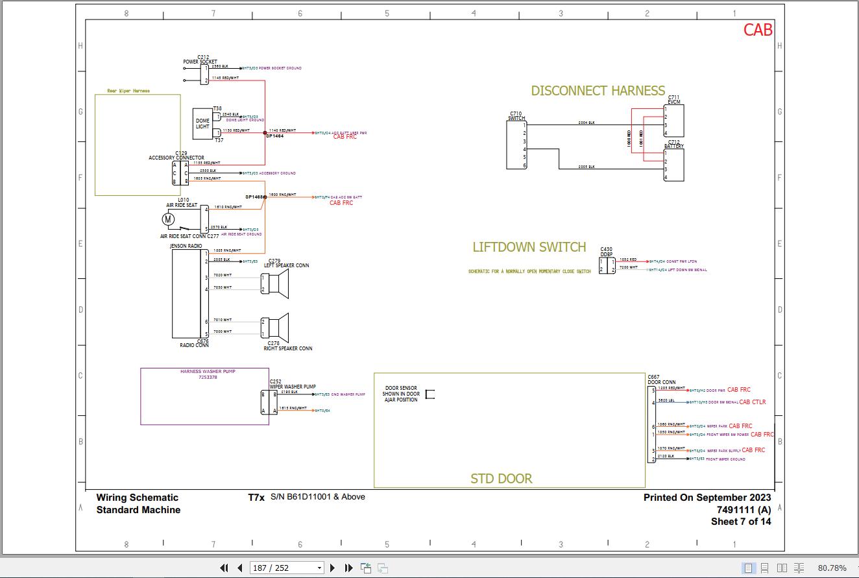Click the SP1464 splice label

(274, 136)
